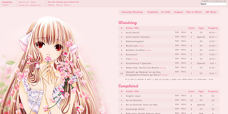
Task: Sort the Watching table by Progress
Action: click(213, 28)
